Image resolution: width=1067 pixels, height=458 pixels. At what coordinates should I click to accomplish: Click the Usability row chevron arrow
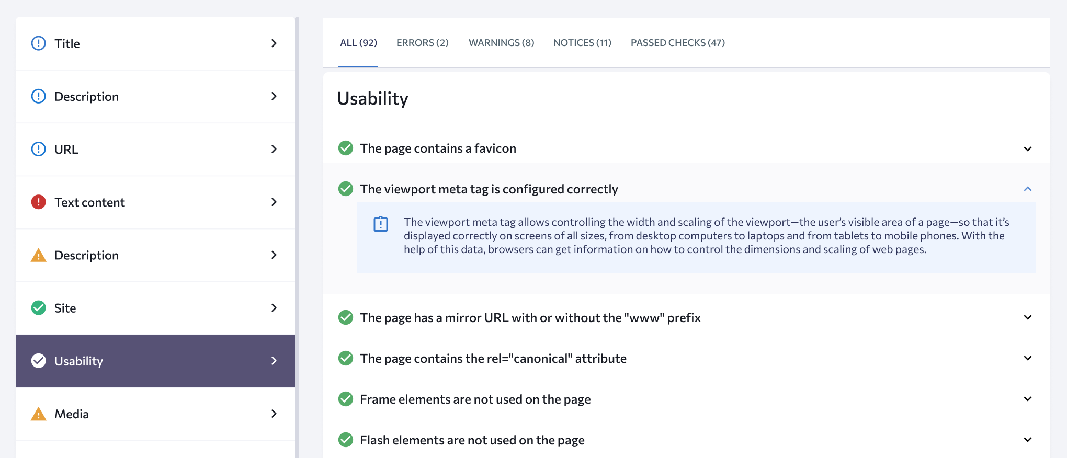point(274,361)
